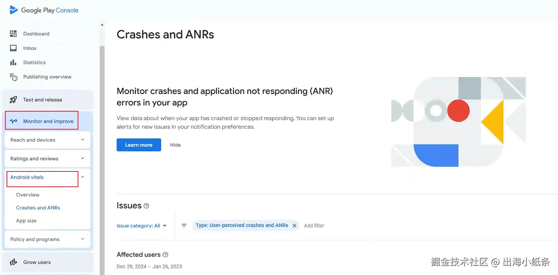Open the Overview page under Android vitals

28,195
